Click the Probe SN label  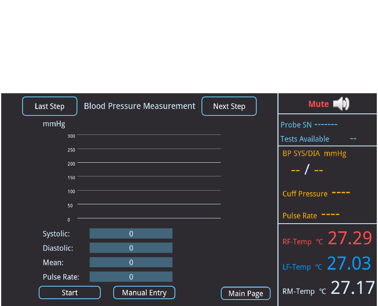(296, 125)
